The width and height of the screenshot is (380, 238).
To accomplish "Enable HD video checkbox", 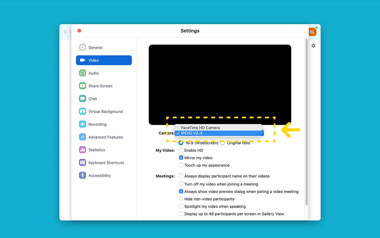I will point(181,150).
